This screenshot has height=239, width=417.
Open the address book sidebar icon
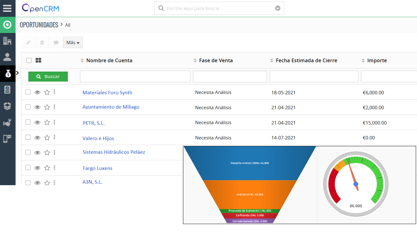point(7,90)
